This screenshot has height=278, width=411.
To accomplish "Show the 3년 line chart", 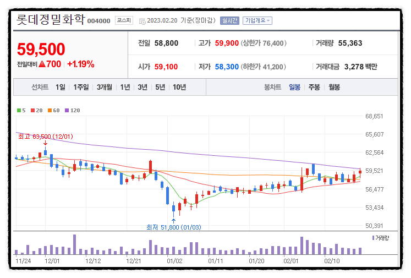I will 143,87.
